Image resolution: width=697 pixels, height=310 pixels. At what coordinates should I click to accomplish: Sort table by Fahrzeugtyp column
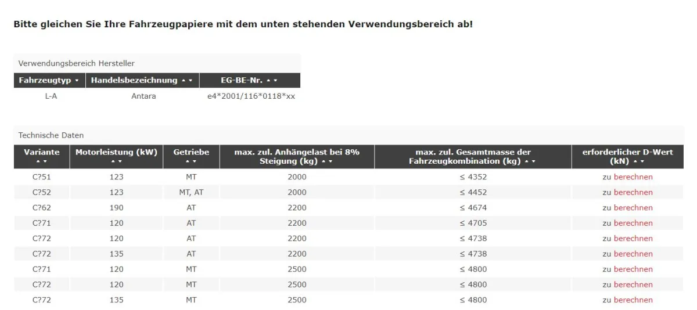[50, 80]
